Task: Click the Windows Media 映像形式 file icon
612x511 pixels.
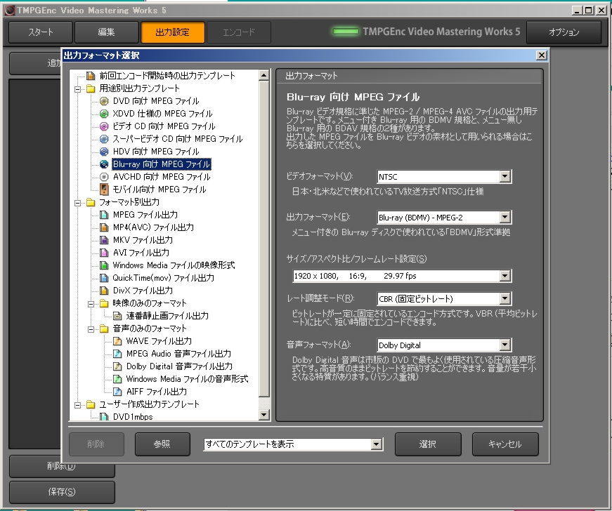Action: 104,265
